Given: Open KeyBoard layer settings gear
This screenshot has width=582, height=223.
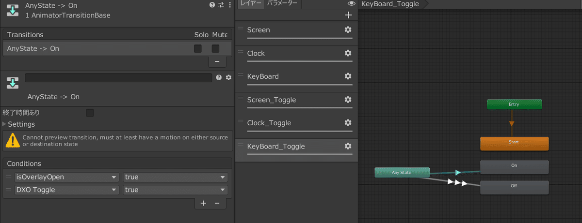Looking at the screenshot, I should tap(348, 76).
